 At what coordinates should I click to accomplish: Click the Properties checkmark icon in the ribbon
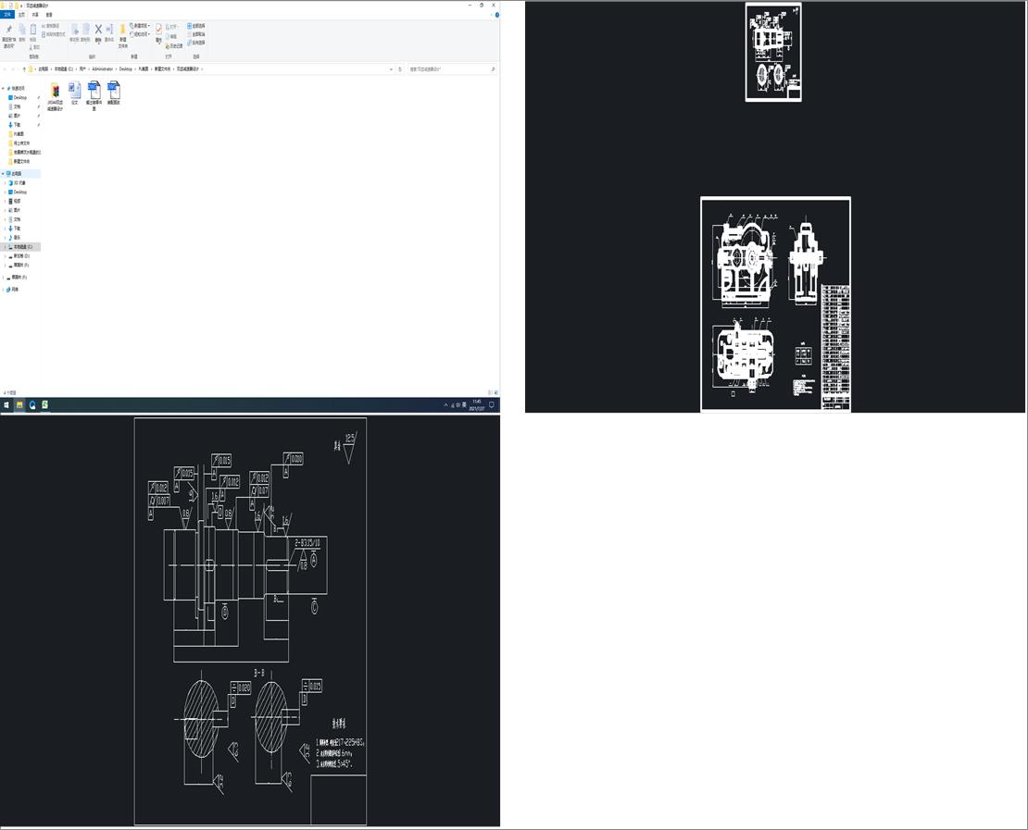[158, 32]
